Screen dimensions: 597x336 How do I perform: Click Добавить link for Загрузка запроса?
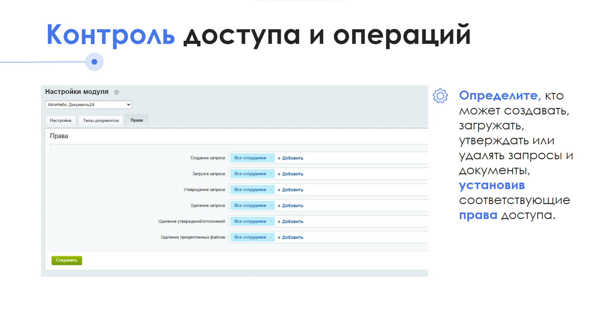[290, 174]
